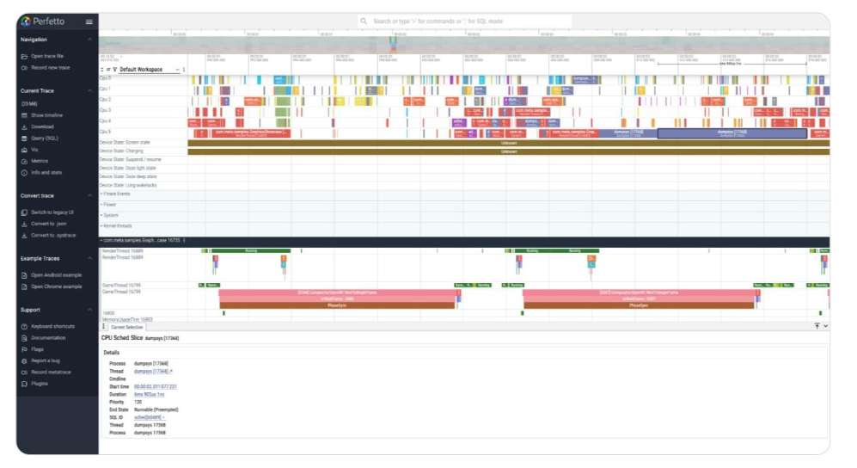Collapse the Current Trace section

[x=89, y=90]
